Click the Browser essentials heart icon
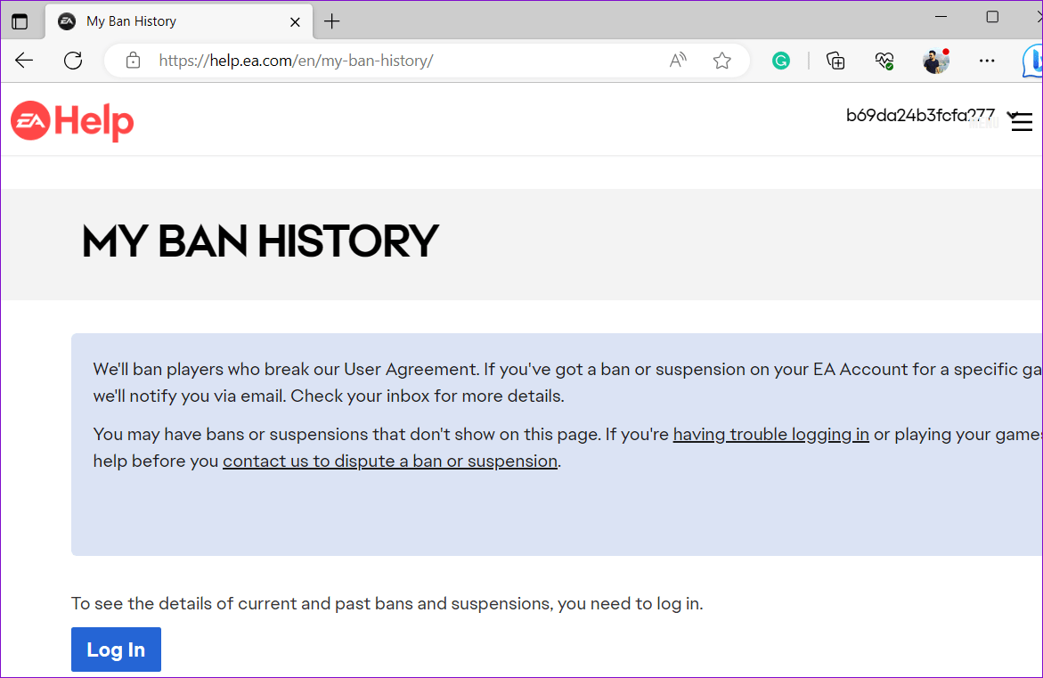 884,61
